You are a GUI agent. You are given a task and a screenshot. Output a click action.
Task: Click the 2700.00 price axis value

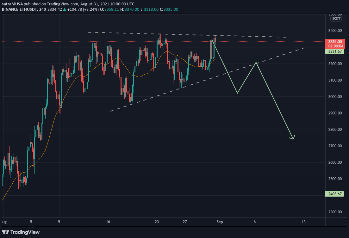335,146
